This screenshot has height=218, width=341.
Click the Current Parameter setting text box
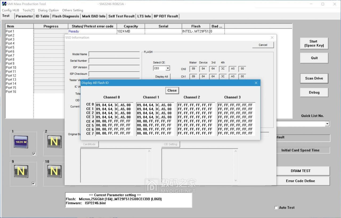(x=129, y=200)
